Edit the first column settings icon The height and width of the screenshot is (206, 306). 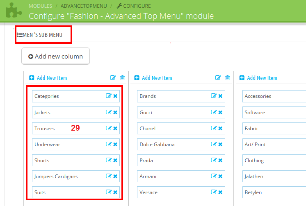click(x=113, y=78)
